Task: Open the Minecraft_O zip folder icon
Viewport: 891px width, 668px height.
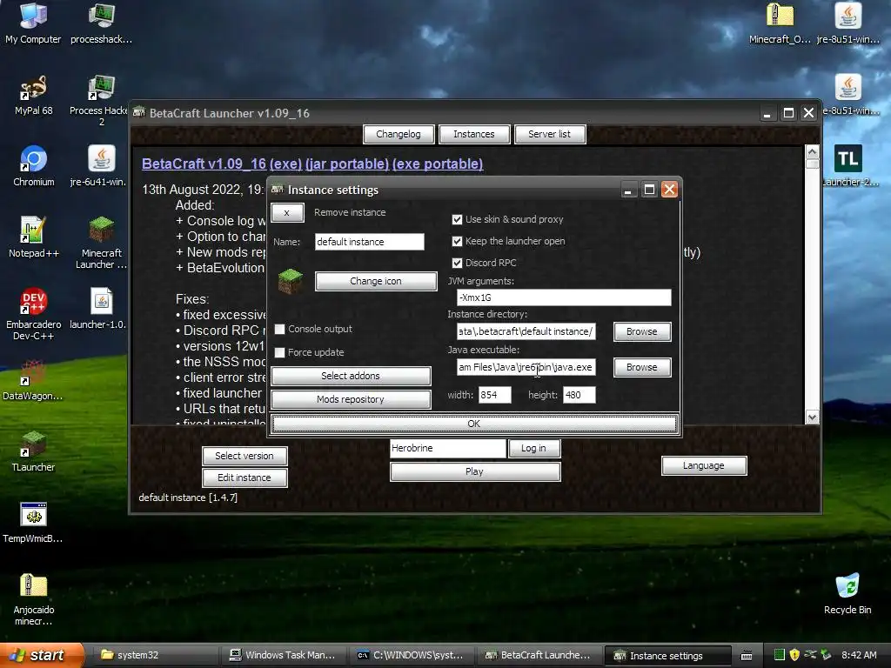Action: (780, 23)
